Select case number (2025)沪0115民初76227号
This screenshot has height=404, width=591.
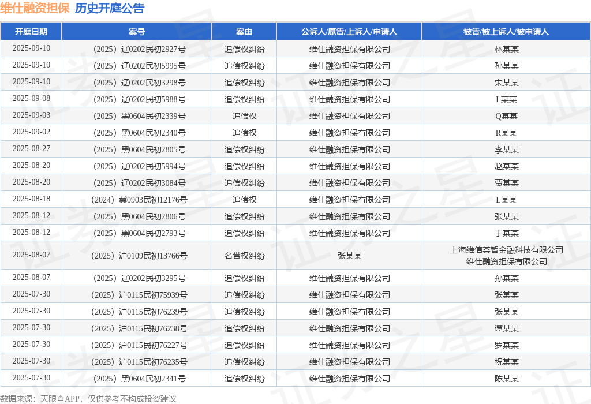point(139,345)
